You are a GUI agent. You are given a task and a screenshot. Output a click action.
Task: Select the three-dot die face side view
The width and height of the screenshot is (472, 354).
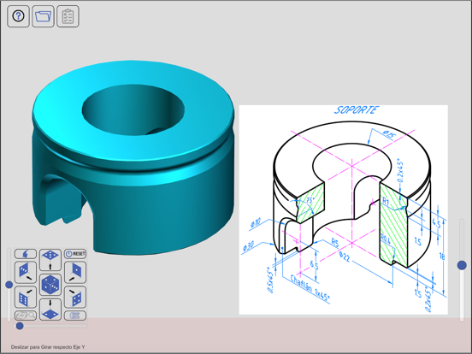[26, 272]
